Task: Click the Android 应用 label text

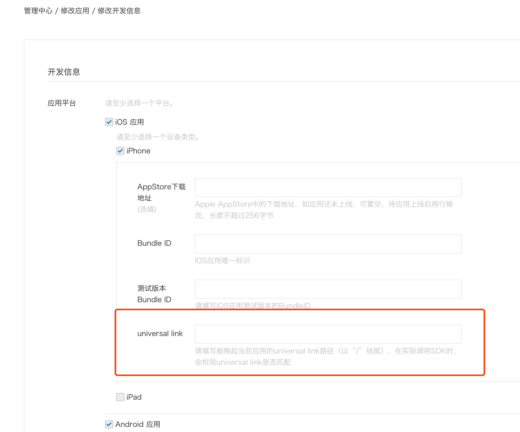Action: coord(138,424)
